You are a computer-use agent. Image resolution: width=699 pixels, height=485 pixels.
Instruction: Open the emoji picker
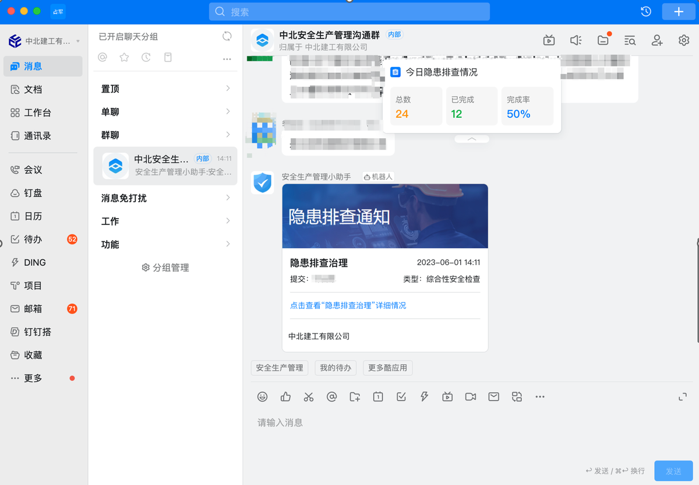coord(262,397)
